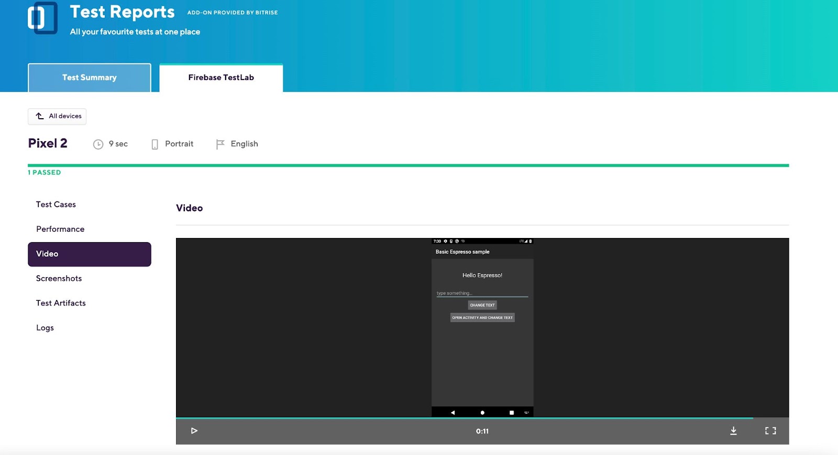Click the Portrait orientation label
838x455 pixels.
pos(179,144)
